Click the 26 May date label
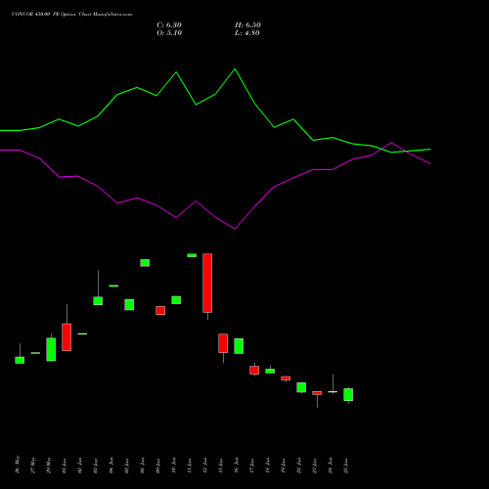 [x=18, y=465]
